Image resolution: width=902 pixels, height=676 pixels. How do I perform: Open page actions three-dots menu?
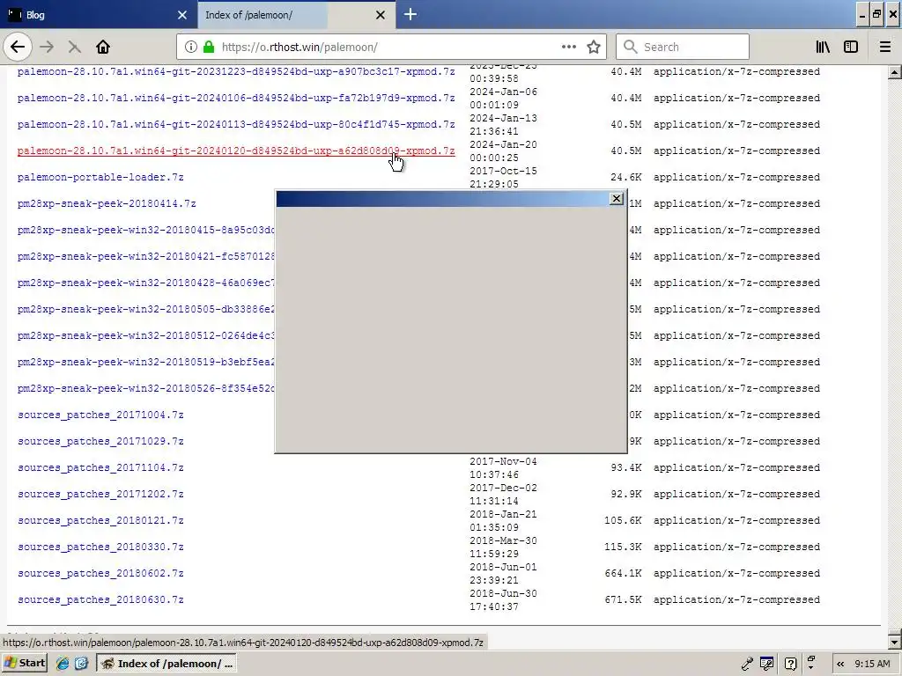click(x=569, y=48)
